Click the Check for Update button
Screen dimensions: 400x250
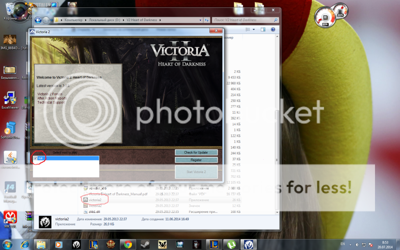tap(196, 152)
